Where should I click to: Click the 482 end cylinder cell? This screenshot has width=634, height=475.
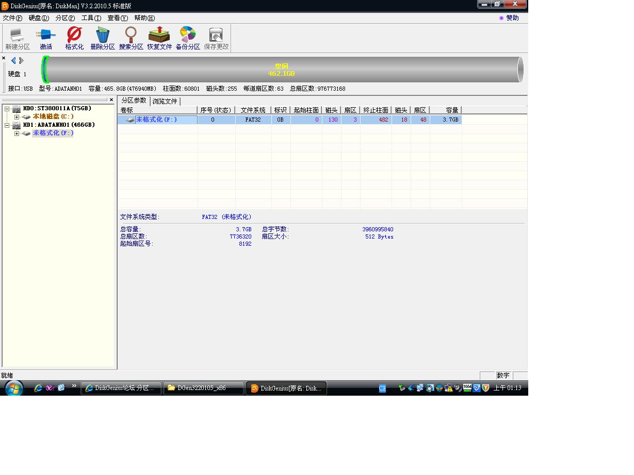click(x=376, y=120)
